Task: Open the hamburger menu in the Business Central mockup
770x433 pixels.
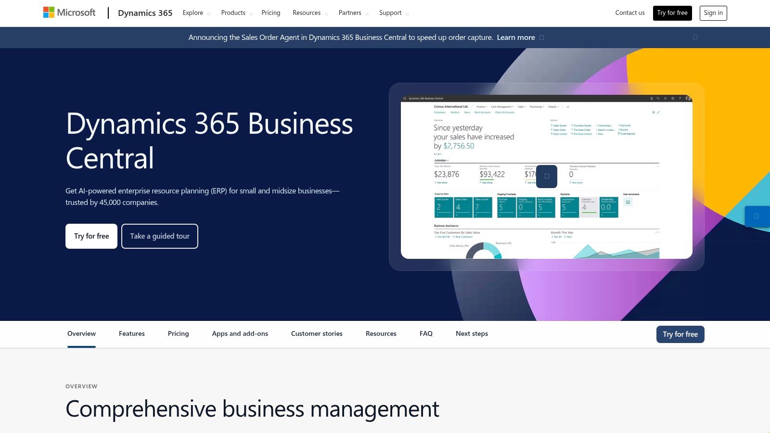Action: coord(405,98)
